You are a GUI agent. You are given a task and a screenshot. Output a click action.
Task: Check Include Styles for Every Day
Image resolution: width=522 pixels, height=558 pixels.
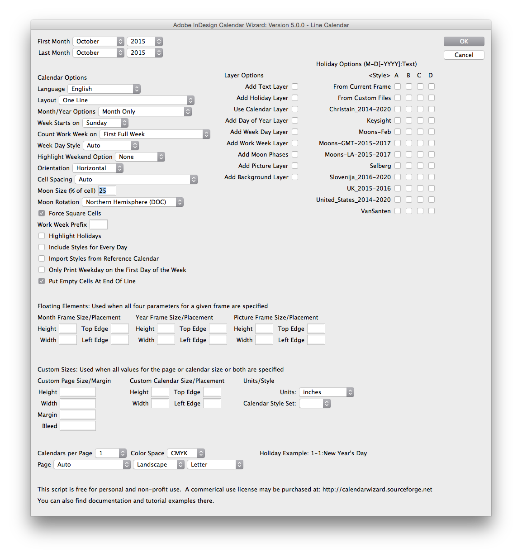click(x=42, y=247)
